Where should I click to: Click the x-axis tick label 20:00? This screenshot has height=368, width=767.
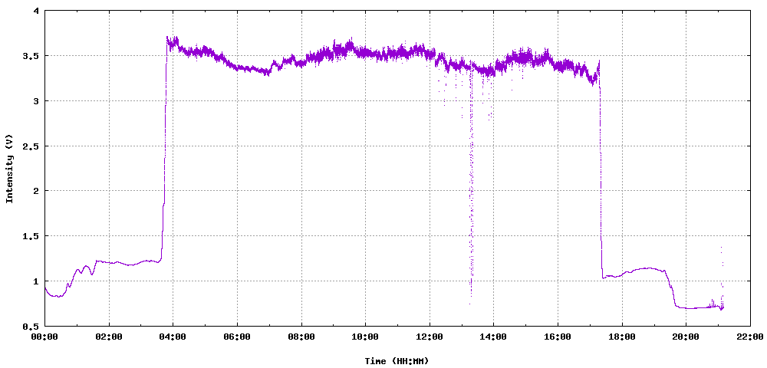[x=686, y=337]
